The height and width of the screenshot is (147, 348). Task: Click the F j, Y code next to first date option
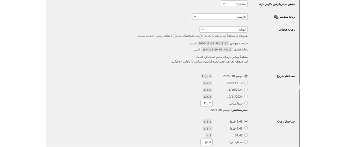[206, 76]
